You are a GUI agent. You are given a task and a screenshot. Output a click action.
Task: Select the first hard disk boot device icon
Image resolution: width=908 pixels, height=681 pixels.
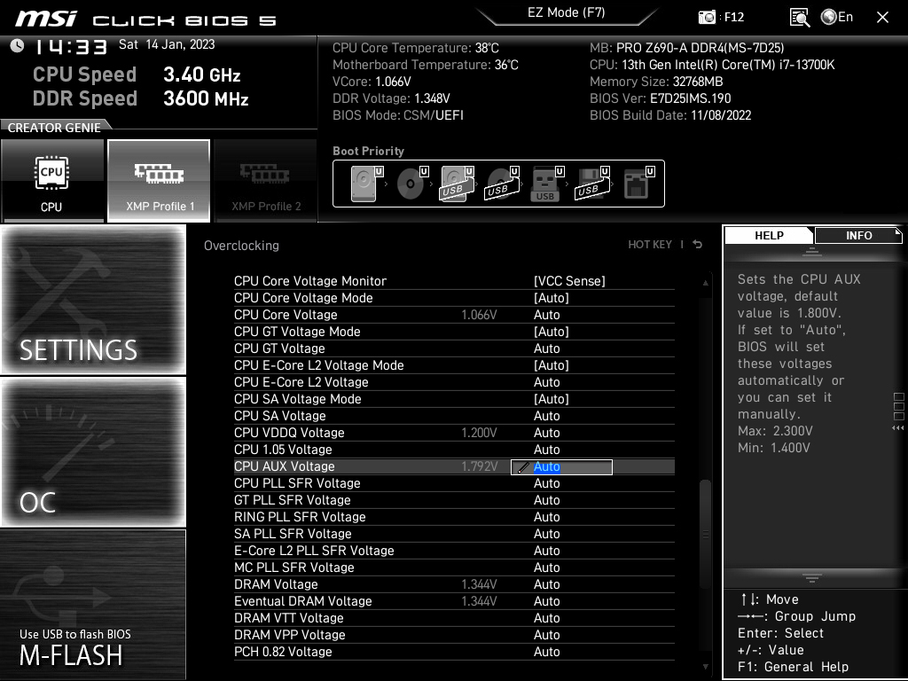point(366,184)
